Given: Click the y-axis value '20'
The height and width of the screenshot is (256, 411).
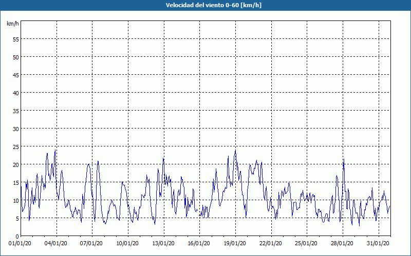Looking at the screenshot, I should click(16, 164).
